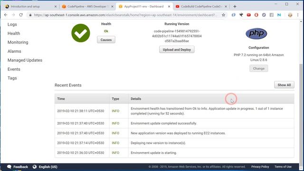Close the Introduction and setup tab
This screenshot has width=304, height=171.
point(56,6)
